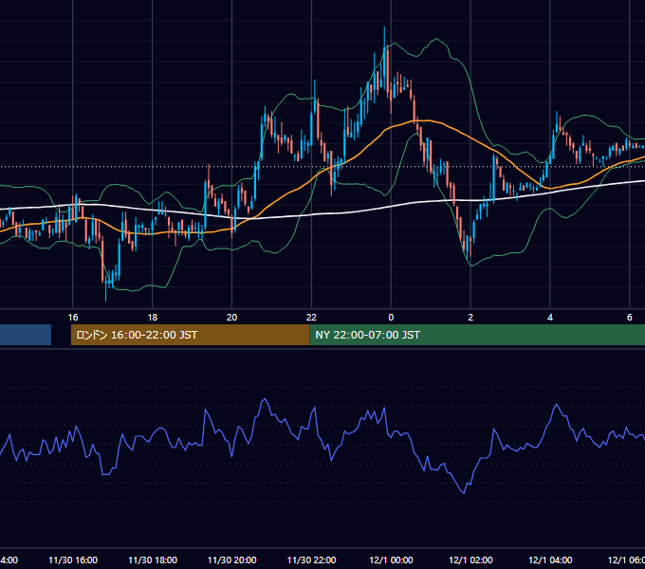Viewport: 645px width, 569px height.
Task: Click the 11/30 22:00 date label
Action: tap(311, 560)
